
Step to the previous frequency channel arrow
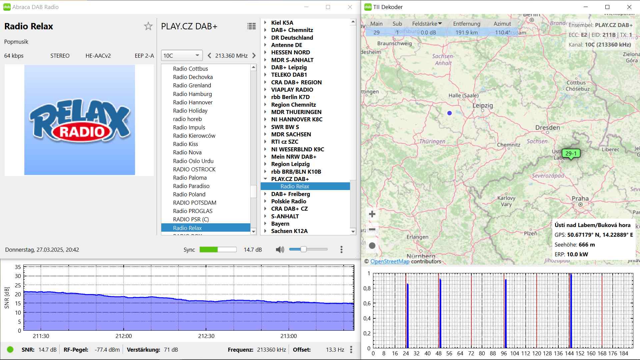point(209,56)
